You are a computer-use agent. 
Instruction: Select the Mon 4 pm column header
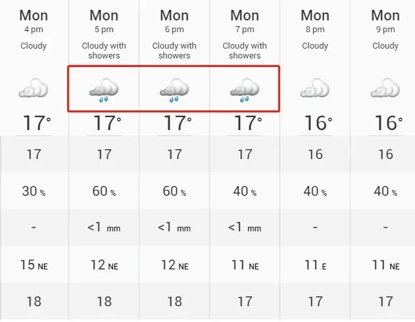pyautogui.click(x=34, y=21)
